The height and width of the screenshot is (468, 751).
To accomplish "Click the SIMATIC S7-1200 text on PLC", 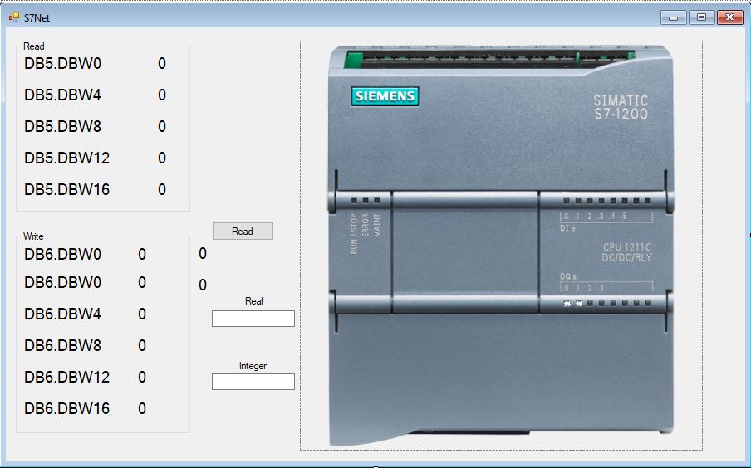I will [x=621, y=107].
